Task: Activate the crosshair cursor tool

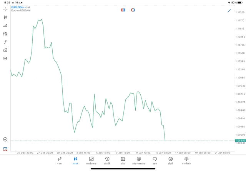Action: (x=5, y=9)
